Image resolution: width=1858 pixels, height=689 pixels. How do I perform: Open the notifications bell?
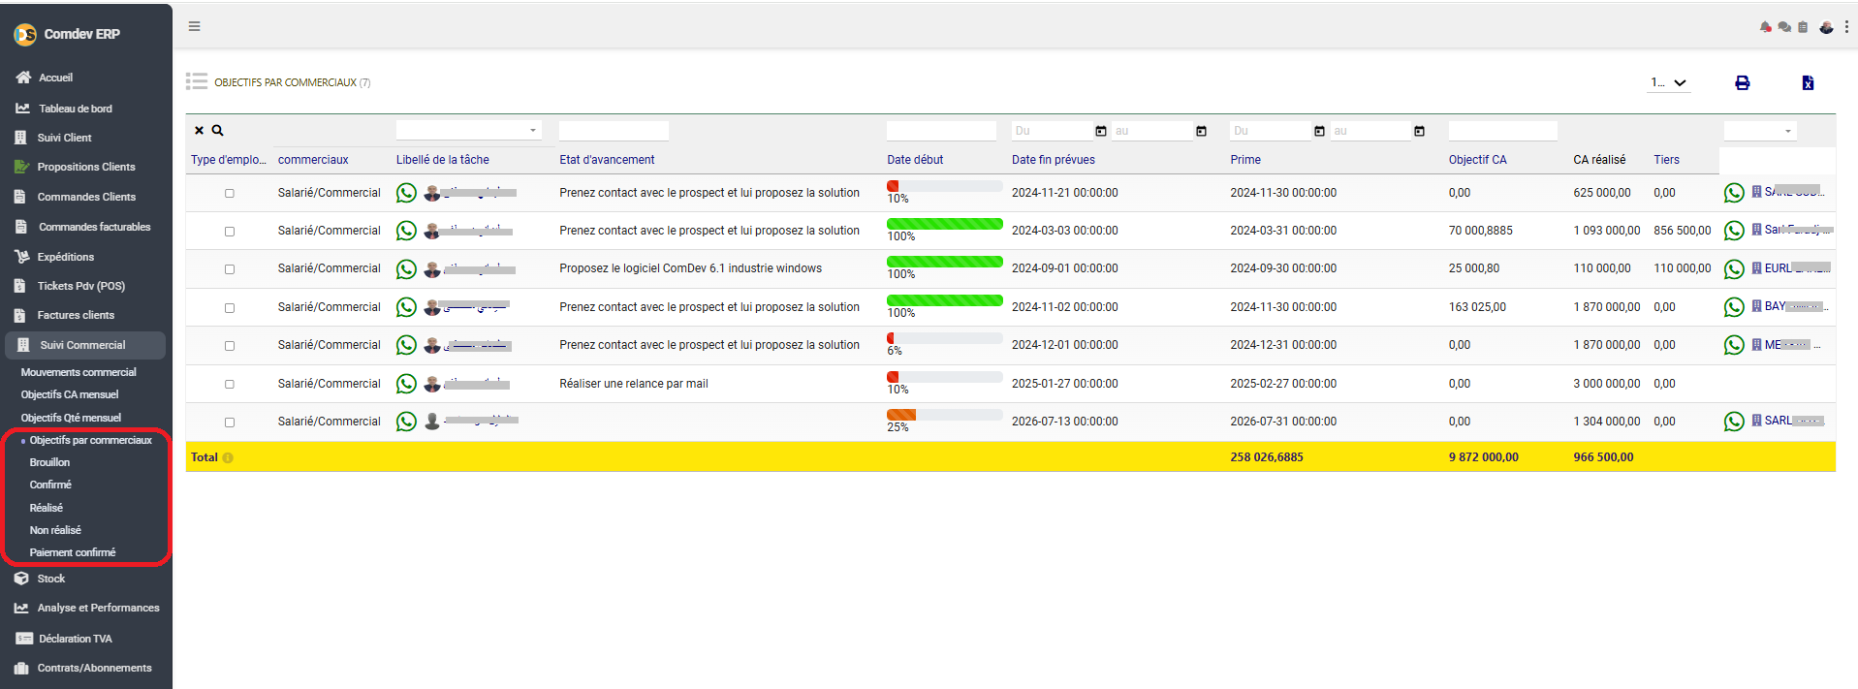(1765, 27)
